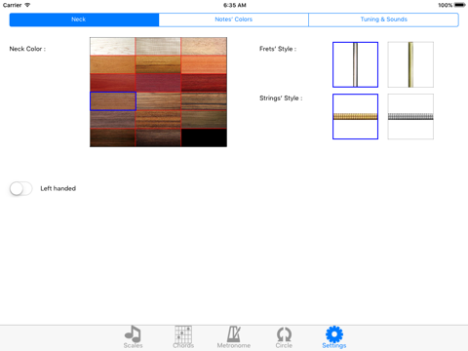
Task: Open the Chords tab with fretboard icon
Action: (x=183, y=337)
